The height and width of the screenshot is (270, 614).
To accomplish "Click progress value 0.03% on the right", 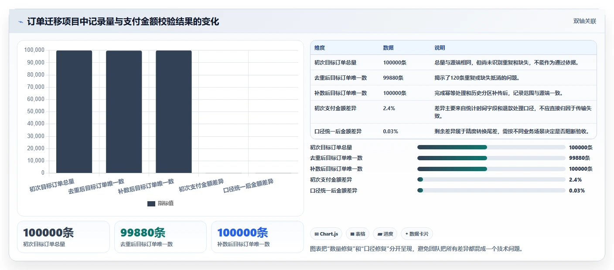I will click(x=577, y=190).
